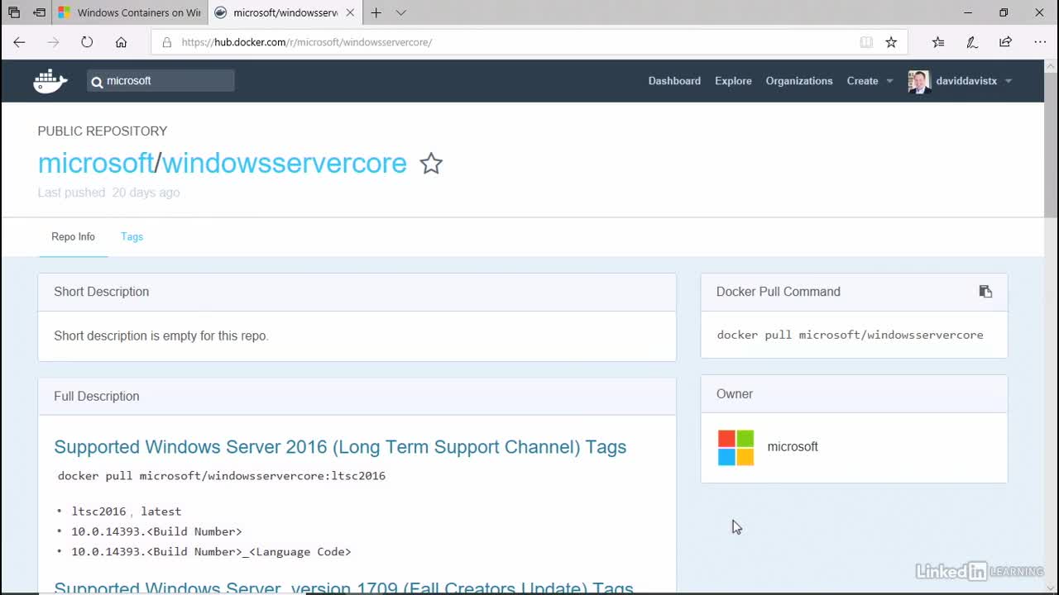Click the Docker whale logo
This screenshot has height=595, width=1059.
click(x=50, y=81)
